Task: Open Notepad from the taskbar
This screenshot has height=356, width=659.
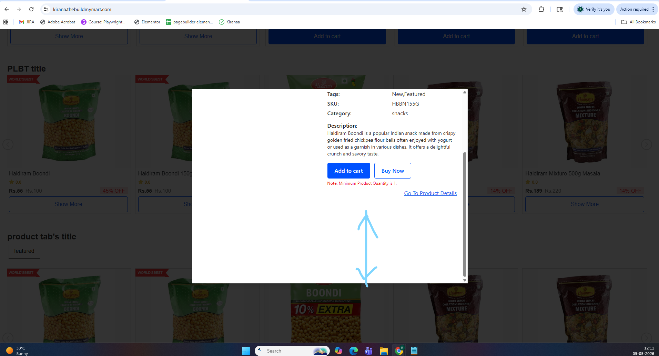Action: point(414,351)
